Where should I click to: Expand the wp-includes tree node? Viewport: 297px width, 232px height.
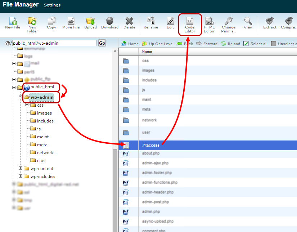[x=20, y=176]
